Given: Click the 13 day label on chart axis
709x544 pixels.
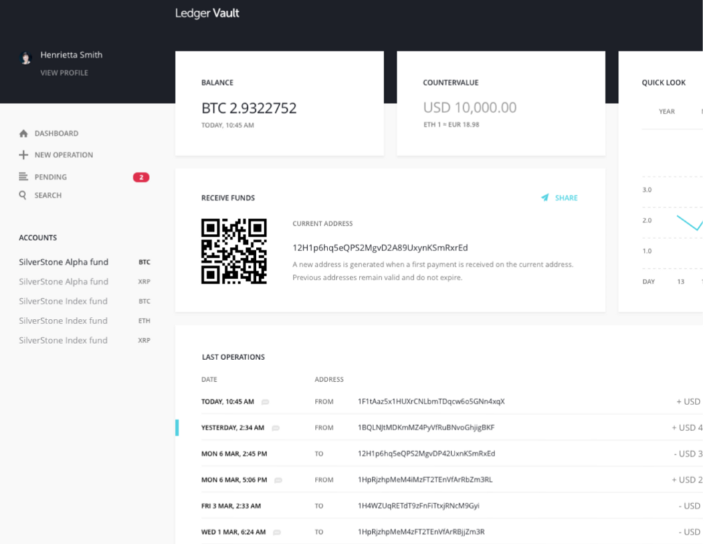Looking at the screenshot, I should (x=680, y=282).
